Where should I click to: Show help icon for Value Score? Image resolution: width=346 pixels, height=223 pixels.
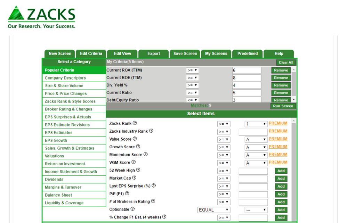[135, 139]
